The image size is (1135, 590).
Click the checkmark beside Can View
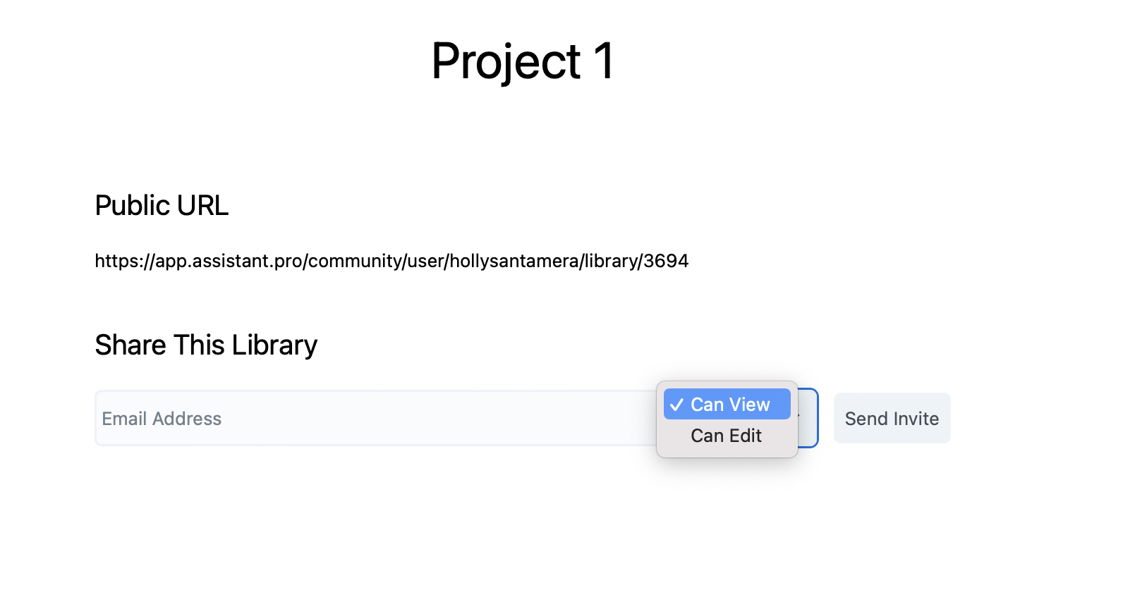pos(676,405)
